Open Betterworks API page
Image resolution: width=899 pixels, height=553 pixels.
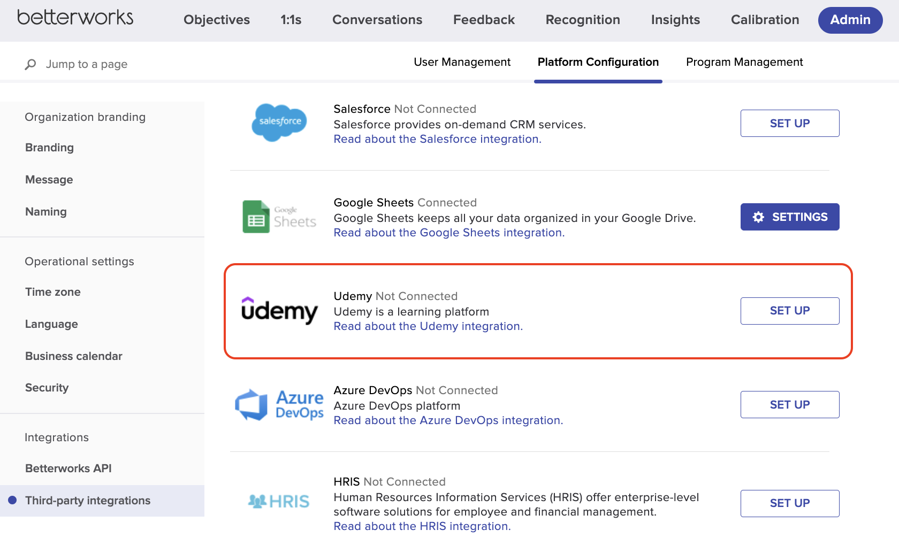(x=68, y=468)
